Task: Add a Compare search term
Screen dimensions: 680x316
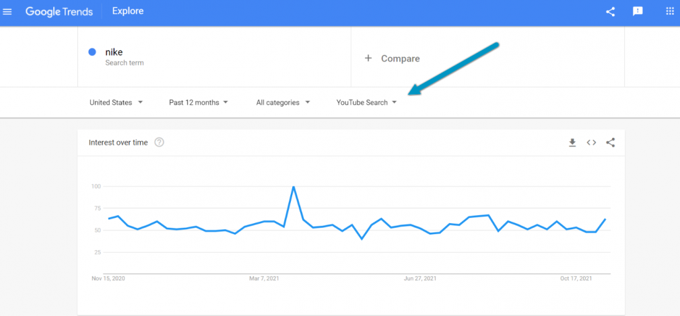Action: pos(487,58)
